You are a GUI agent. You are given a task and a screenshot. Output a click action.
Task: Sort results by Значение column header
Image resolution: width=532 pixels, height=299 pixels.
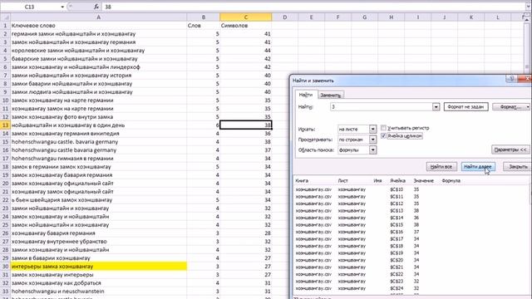[423, 181]
